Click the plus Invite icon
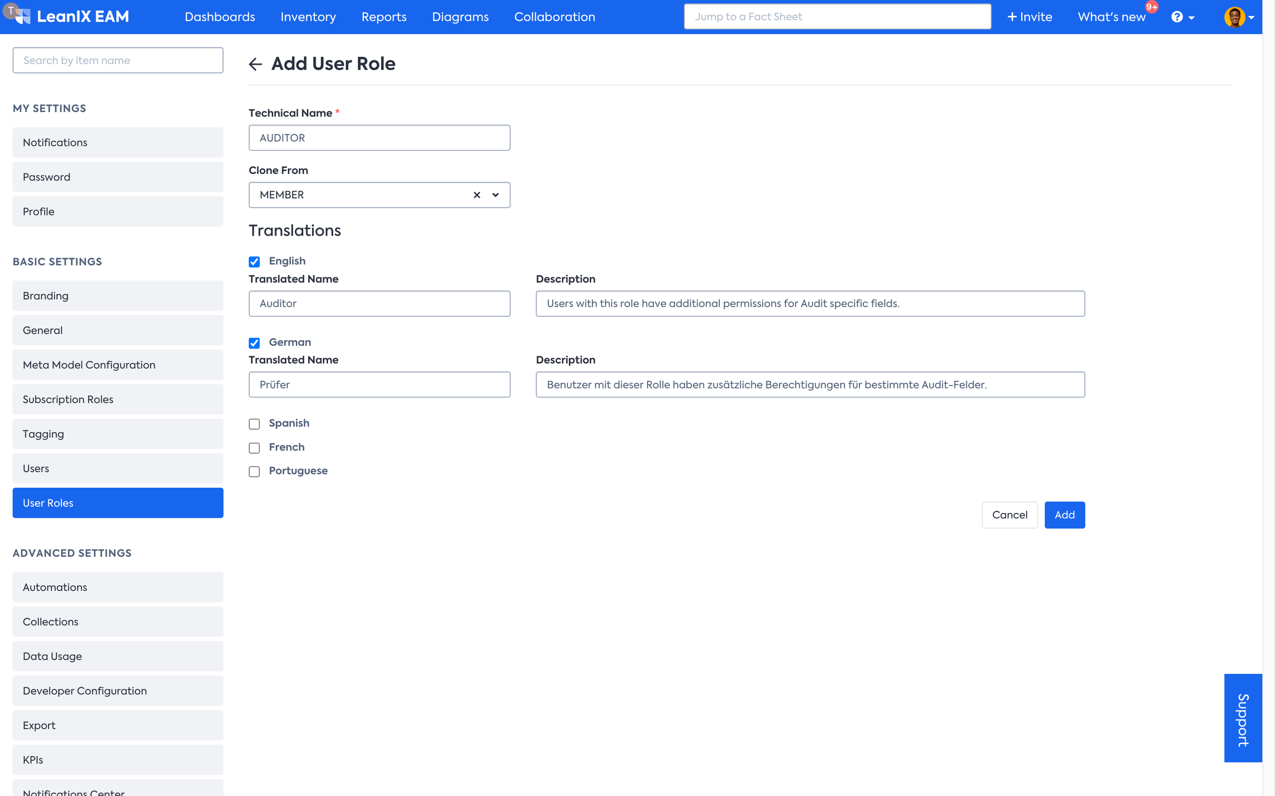 coord(1012,17)
